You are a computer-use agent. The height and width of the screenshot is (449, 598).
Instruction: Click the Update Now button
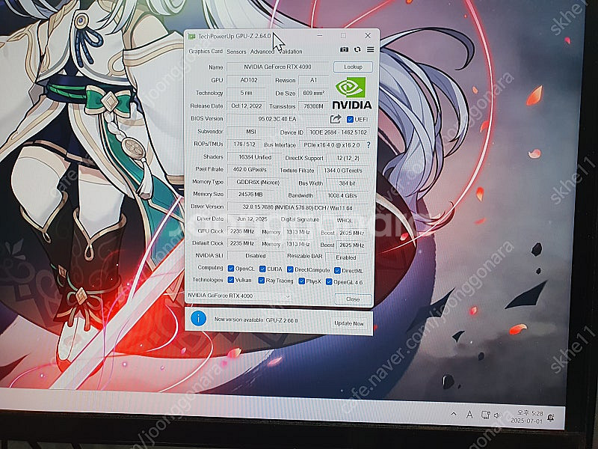348,323
